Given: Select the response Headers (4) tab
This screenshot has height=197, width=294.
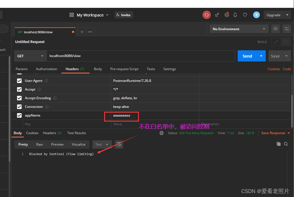Looking at the screenshot, I should pyautogui.click(x=52, y=133).
